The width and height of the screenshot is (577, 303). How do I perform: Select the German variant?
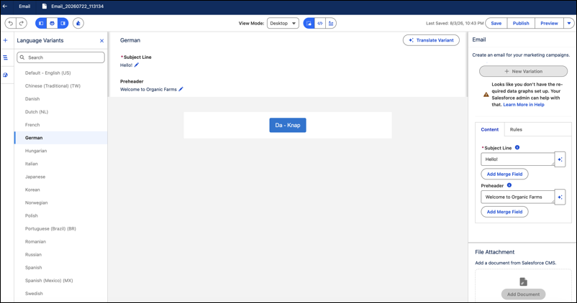point(60,138)
